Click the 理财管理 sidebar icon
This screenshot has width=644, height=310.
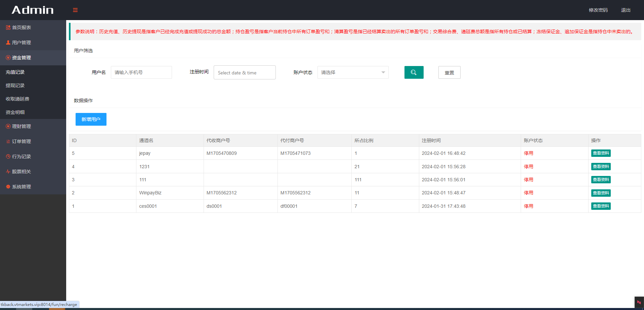point(8,126)
